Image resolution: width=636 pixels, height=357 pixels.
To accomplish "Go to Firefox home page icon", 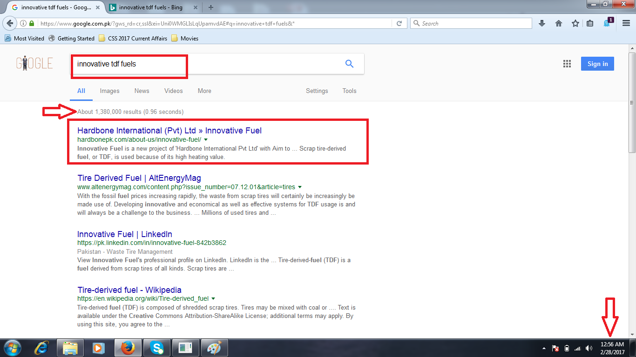I will tap(559, 23).
